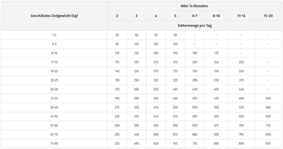Click the 15-20 months column header
283x149 pixels.
coord(268,16)
